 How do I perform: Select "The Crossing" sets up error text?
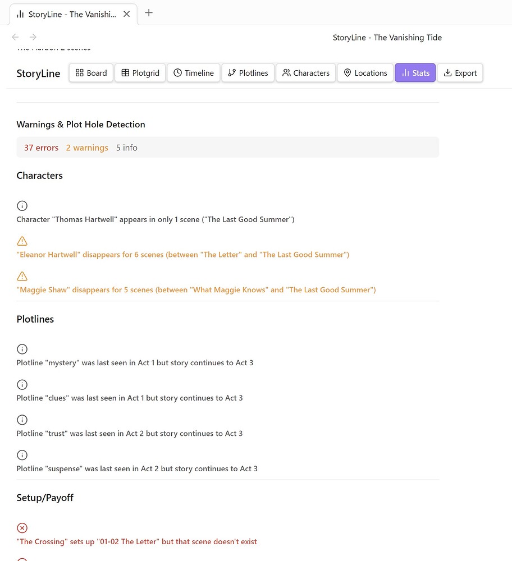(x=137, y=541)
